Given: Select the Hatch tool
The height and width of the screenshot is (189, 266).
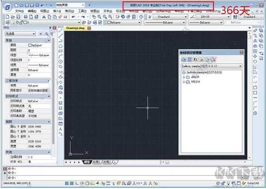Looking at the screenshot, I should coord(60,103).
